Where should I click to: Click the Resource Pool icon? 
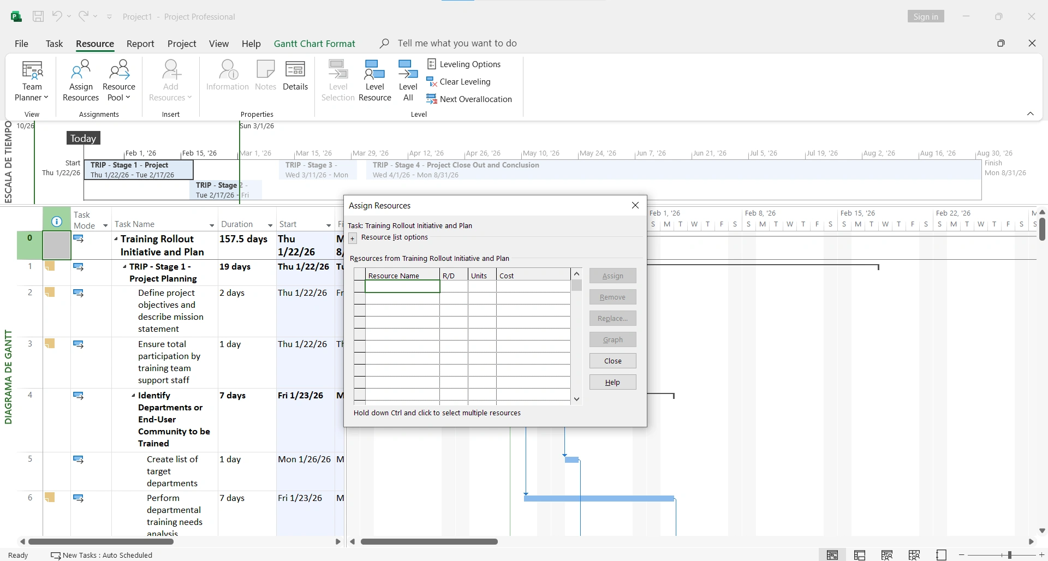coord(118,80)
